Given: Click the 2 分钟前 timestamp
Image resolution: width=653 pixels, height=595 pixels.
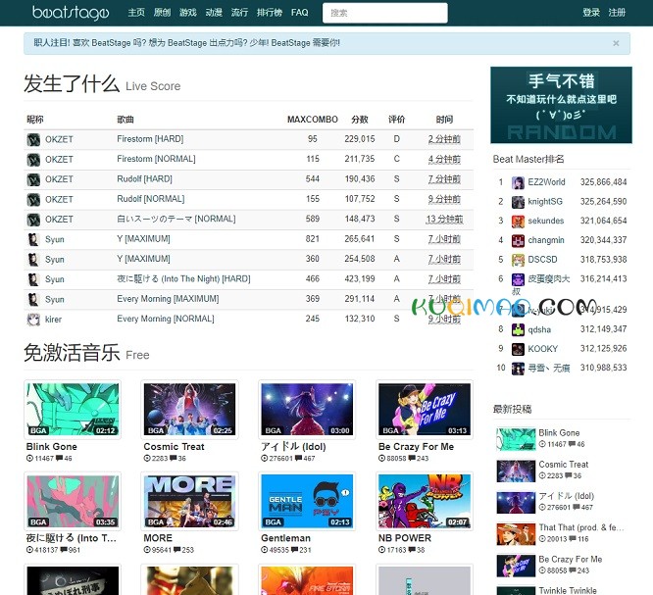Looking at the screenshot, I should (444, 139).
